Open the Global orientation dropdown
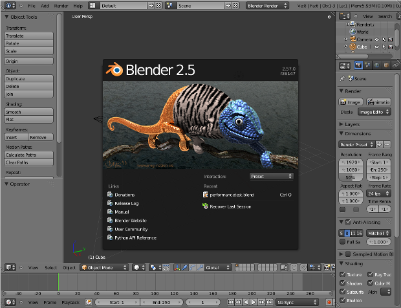This screenshot has width=401, height=308. click(x=217, y=268)
